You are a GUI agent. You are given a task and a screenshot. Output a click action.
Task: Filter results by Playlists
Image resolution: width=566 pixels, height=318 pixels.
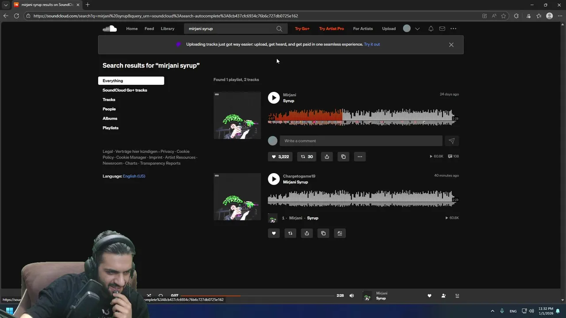click(x=111, y=128)
